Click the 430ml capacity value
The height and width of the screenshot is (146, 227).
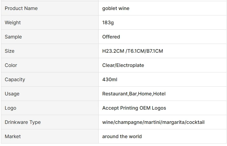tap(110, 80)
